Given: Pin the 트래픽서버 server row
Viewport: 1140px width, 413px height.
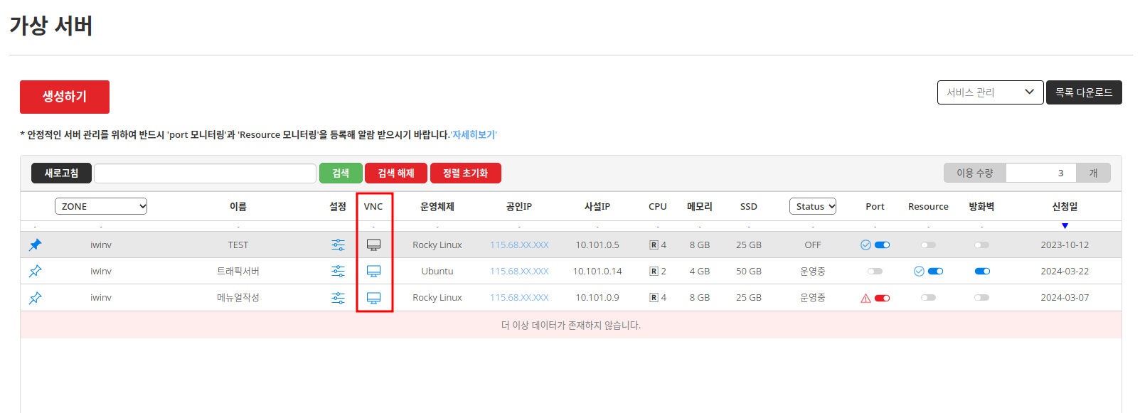Looking at the screenshot, I should (x=35, y=271).
